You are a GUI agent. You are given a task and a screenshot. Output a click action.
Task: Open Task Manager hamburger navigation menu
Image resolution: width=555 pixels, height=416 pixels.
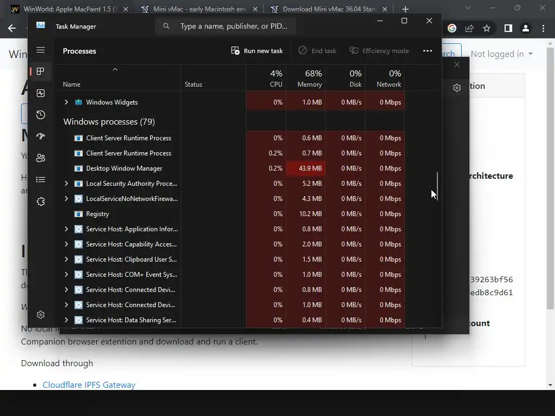(x=41, y=50)
